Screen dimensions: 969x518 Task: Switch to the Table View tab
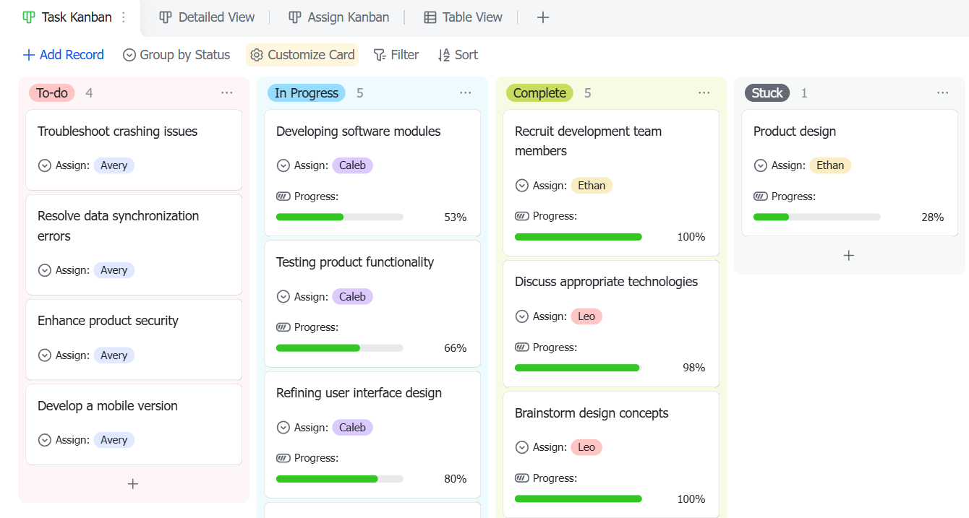click(463, 17)
